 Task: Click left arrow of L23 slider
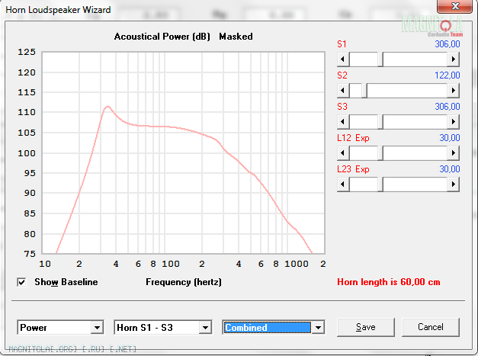point(342,184)
